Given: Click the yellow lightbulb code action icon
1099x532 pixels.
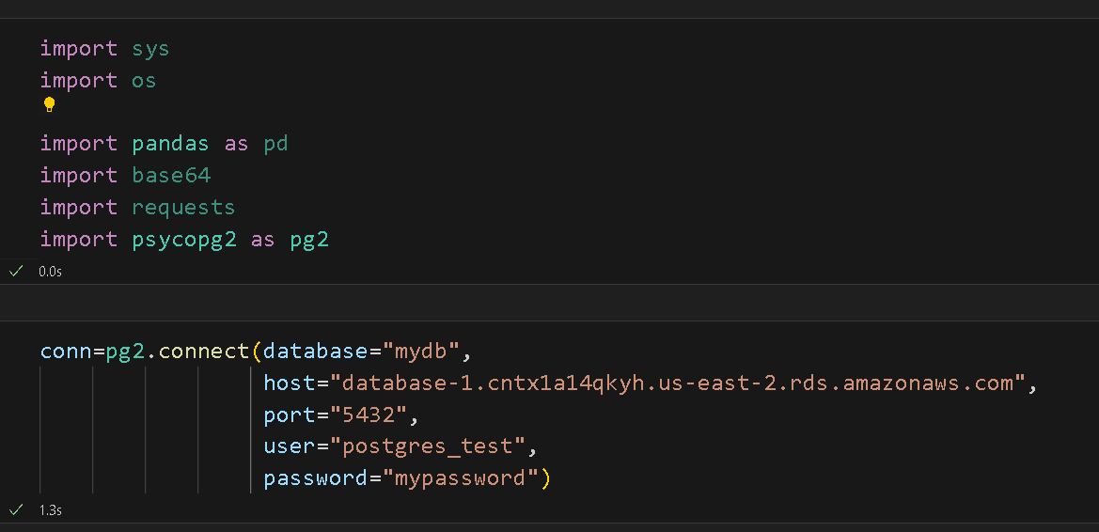Looking at the screenshot, I should (50, 105).
